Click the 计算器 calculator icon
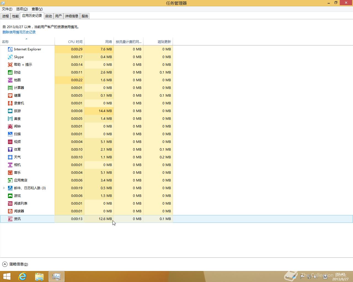 pos(10,88)
